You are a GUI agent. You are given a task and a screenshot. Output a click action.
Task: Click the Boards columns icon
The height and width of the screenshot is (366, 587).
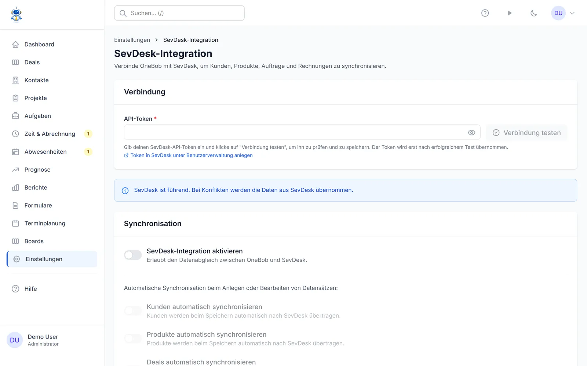point(15,242)
